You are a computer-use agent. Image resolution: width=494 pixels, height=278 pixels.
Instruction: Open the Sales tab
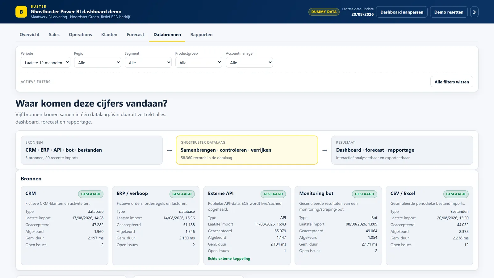[54, 35]
